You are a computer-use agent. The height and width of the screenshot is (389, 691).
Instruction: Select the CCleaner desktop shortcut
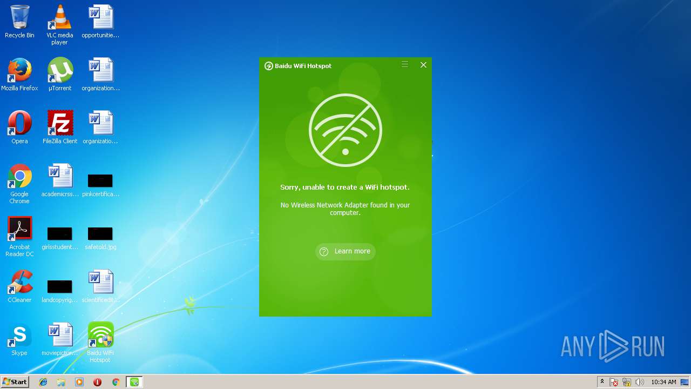[19, 286]
